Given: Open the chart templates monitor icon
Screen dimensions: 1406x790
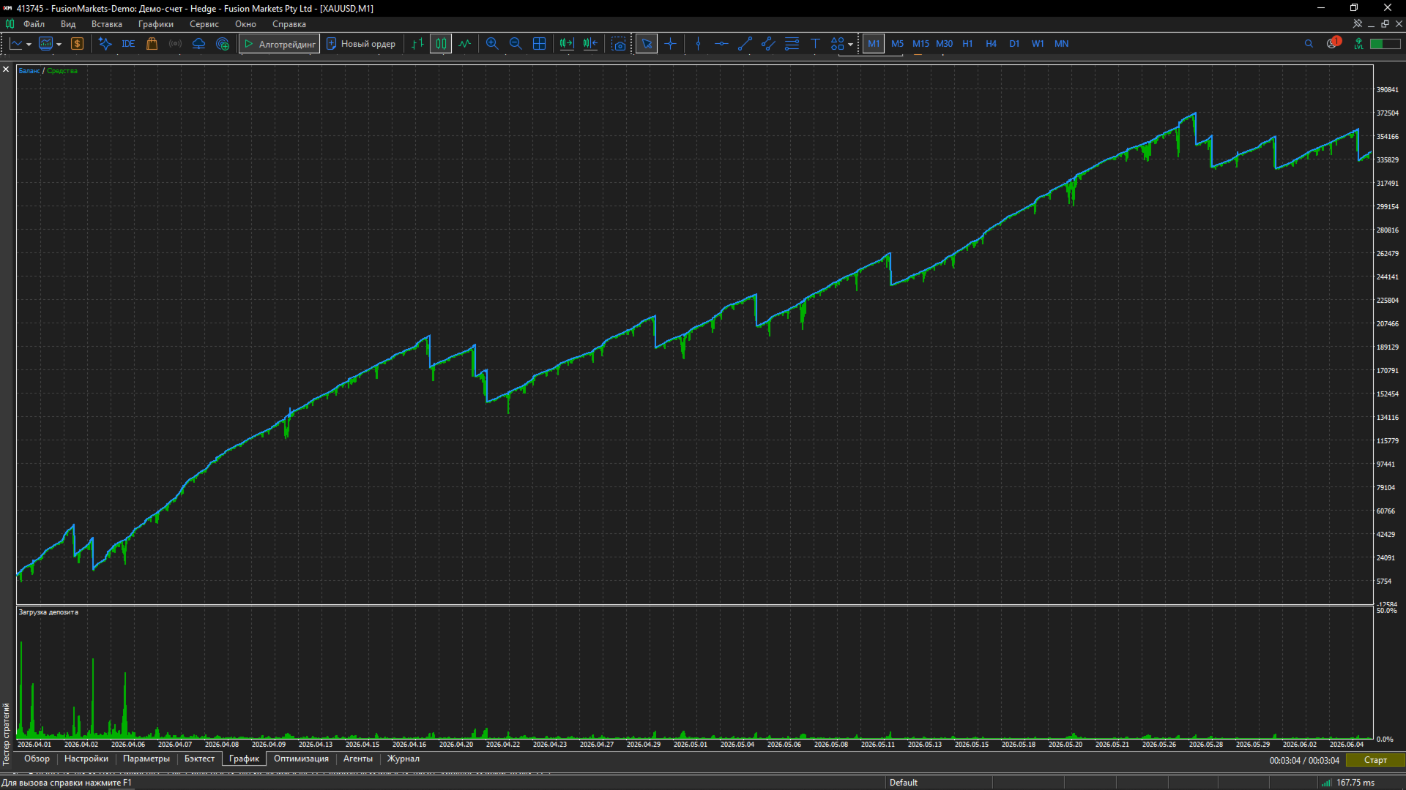Looking at the screenshot, I should [x=45, y=44].
